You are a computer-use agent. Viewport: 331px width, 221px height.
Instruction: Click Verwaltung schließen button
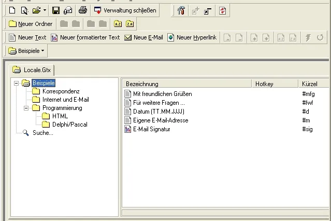125,10
